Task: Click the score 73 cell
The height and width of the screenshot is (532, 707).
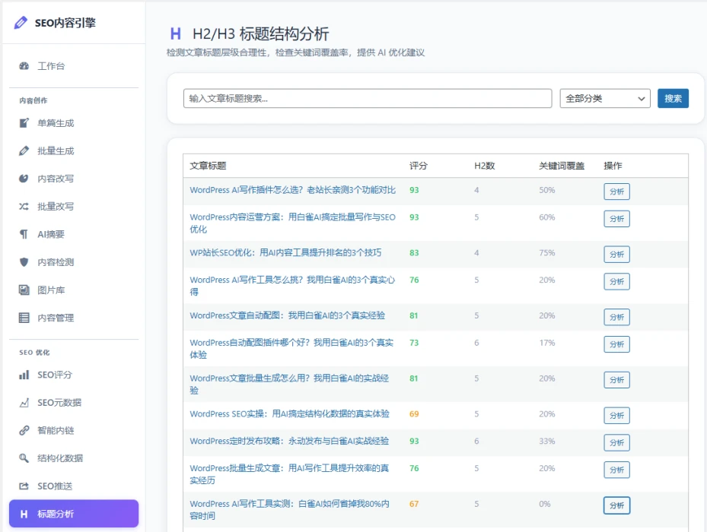Action: tap(414, 343)
